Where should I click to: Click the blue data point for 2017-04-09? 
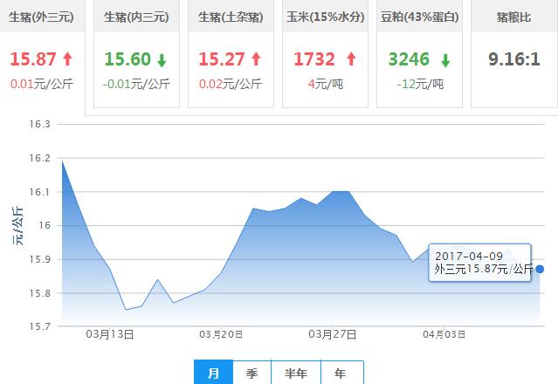(540, 269)
